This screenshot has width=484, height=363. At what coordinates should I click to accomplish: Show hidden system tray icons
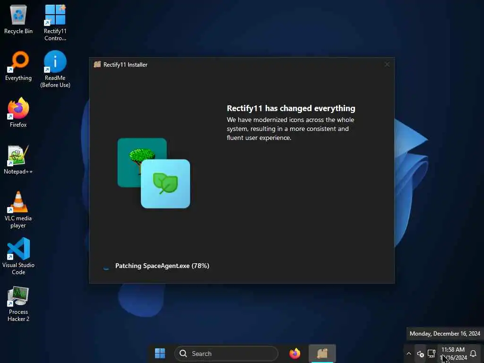[409, 354]
